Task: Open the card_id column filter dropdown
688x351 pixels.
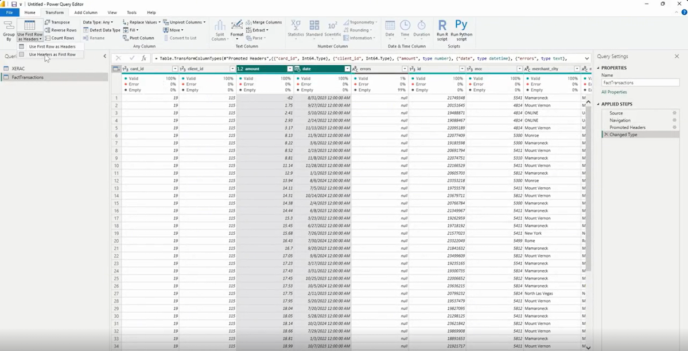Action: pyautogui.click(x=174, y=69)
